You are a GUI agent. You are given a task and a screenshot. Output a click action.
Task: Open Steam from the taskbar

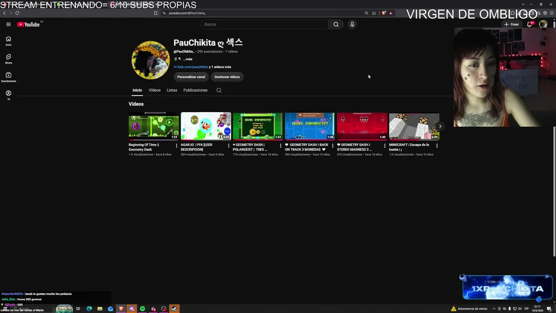(x=174, y=309)
